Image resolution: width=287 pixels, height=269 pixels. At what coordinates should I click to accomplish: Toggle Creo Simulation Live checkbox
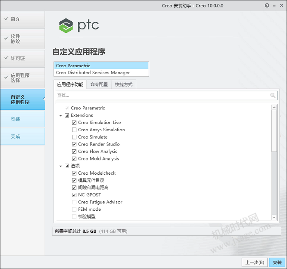(74, 123)
